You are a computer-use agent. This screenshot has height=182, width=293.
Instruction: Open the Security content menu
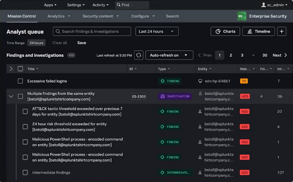tap(101, 16)
